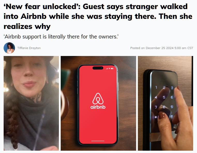Open the woman's selfie image on the left
197x153 pixels.
31,103
